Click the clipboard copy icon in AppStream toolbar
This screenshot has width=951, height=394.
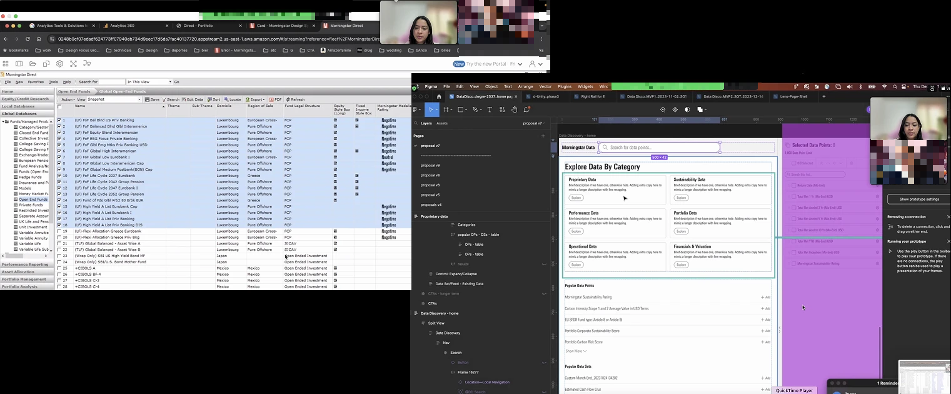point(46,64)
